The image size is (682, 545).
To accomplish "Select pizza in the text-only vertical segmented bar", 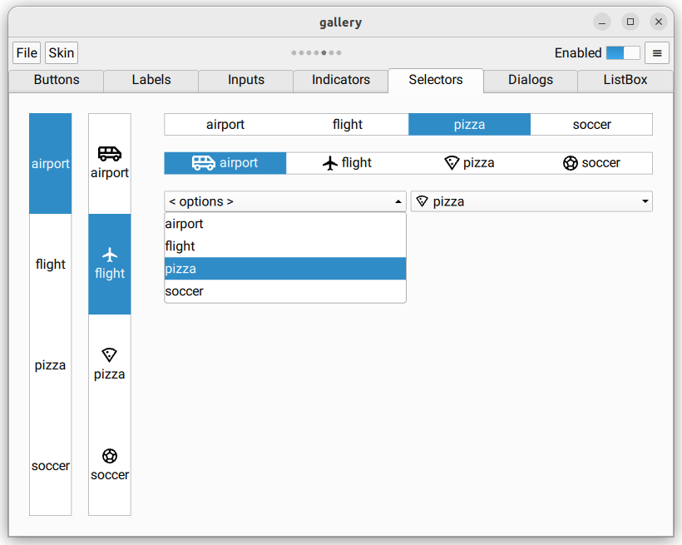I will [51, 364].
